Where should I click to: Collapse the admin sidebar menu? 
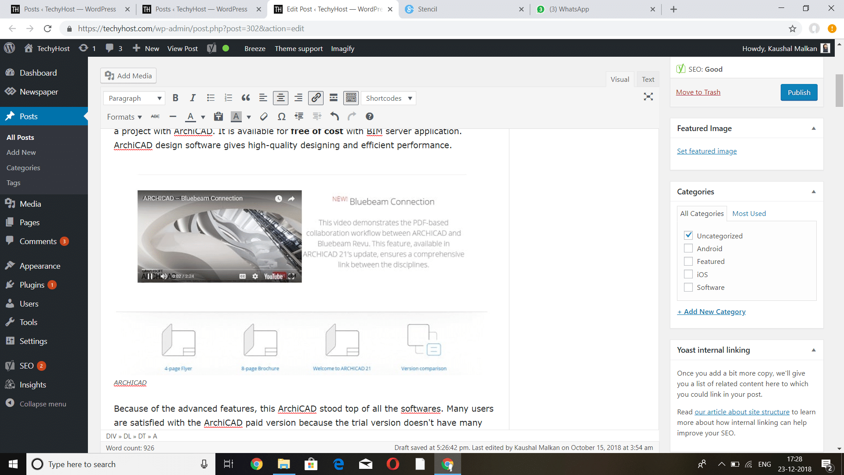tap(36, 404)
